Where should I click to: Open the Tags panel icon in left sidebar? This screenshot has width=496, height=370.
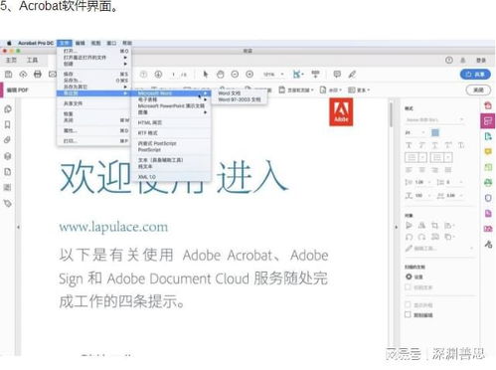pos(7,203)
